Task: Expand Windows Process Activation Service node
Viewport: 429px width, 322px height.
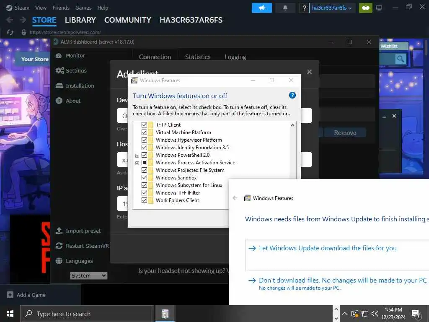Action: [137, 163]
